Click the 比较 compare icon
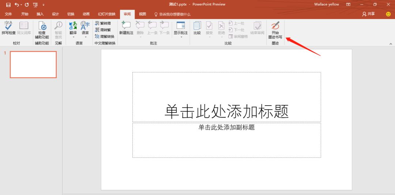 coord(197,28)
